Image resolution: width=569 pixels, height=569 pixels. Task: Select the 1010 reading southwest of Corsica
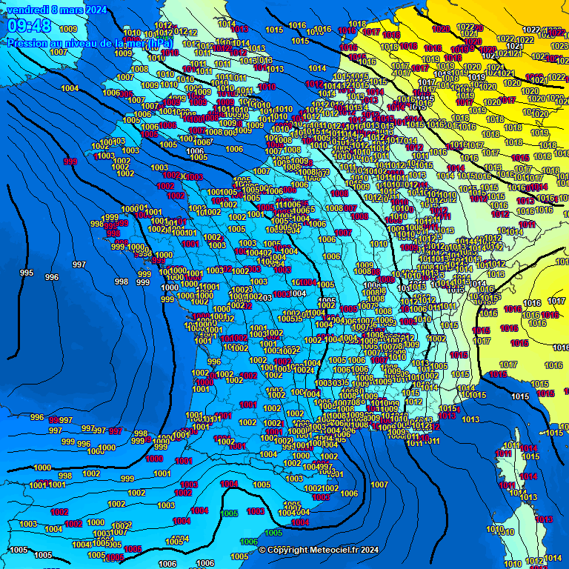(x=495, y=529)
